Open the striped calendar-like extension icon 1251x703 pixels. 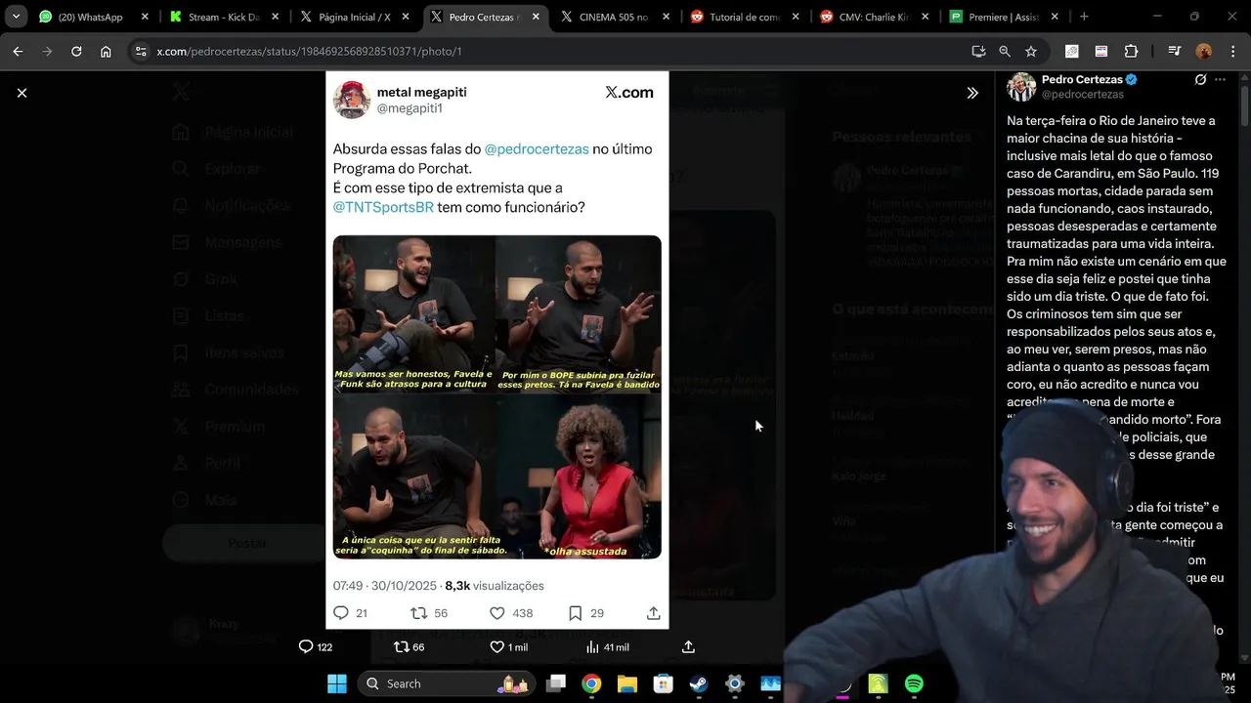[x=1101, y=52]
